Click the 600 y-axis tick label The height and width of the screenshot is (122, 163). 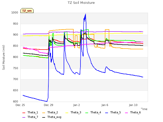click(16, 102)
